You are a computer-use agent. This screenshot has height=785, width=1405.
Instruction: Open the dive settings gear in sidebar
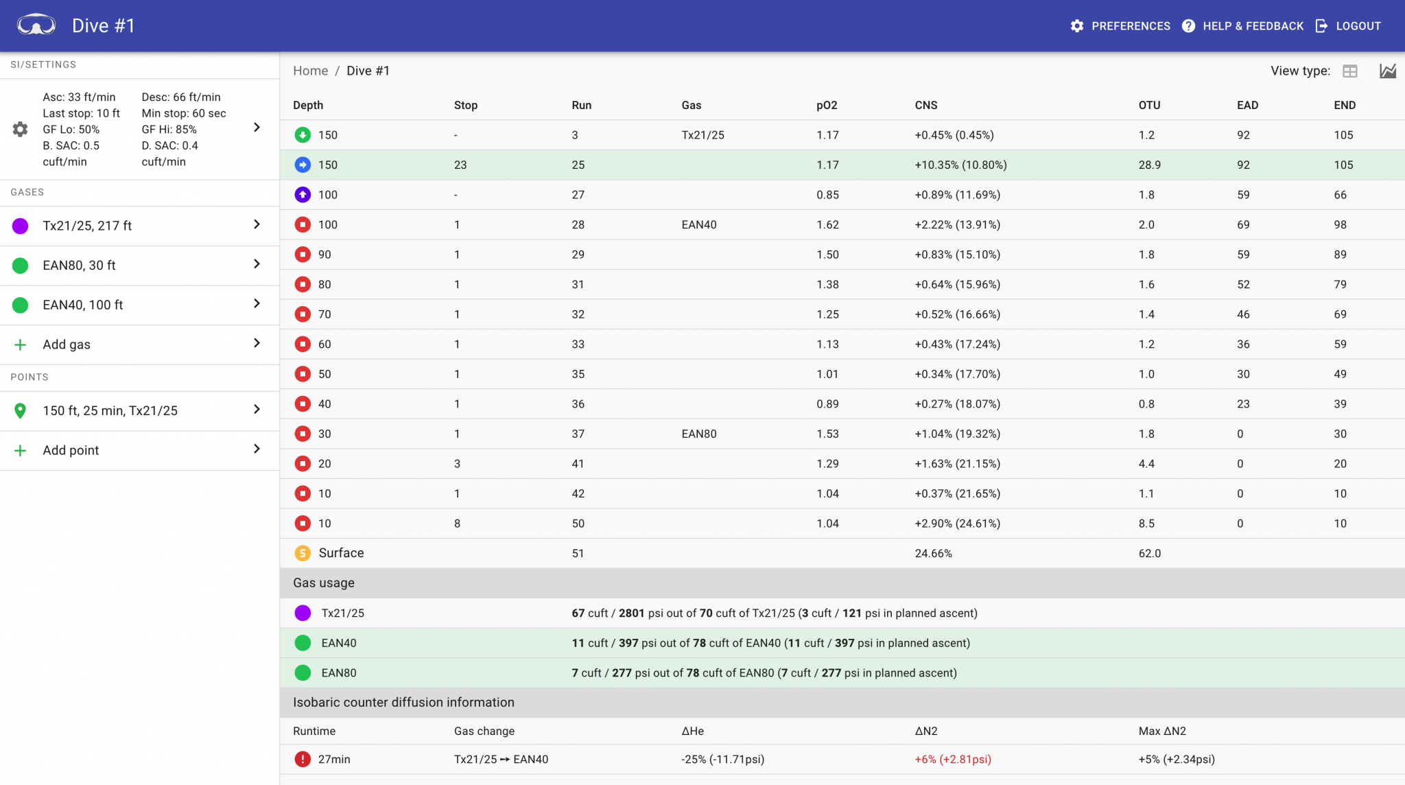[20, 129]
